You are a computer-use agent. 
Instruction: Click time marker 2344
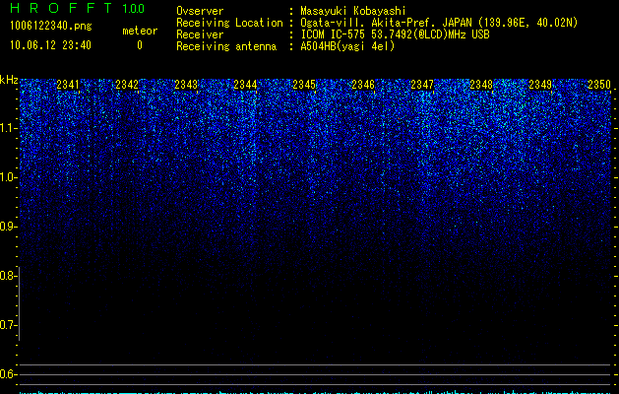(x=245, y=85)
